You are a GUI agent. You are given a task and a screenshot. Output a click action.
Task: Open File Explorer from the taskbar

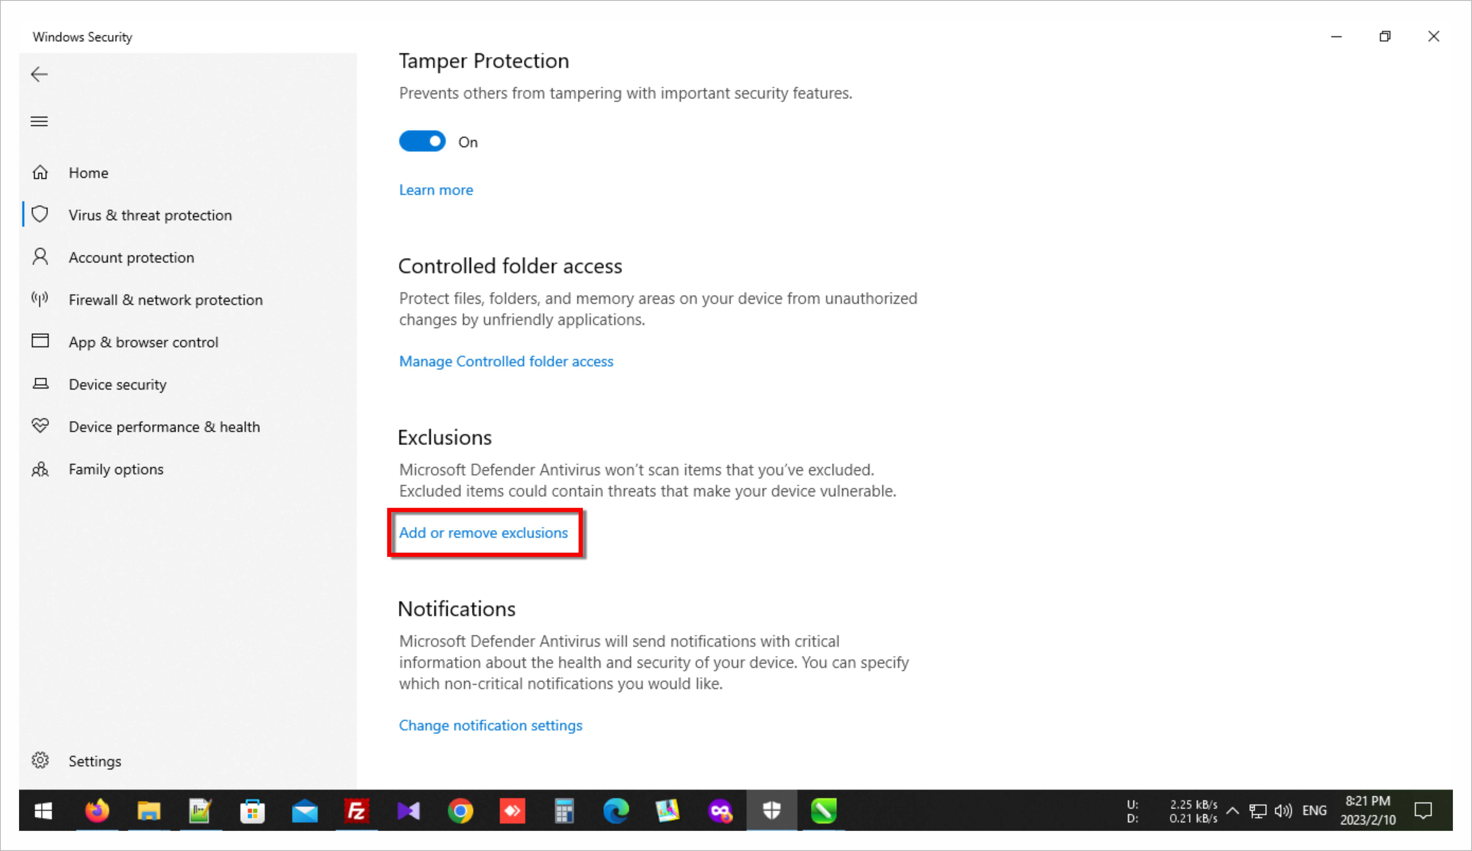tap(148, 810)
